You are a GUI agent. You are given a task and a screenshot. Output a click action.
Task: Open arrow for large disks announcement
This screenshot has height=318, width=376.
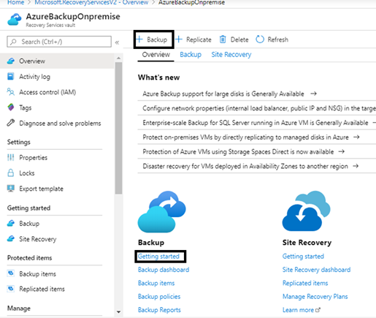(x=313, y=94)
